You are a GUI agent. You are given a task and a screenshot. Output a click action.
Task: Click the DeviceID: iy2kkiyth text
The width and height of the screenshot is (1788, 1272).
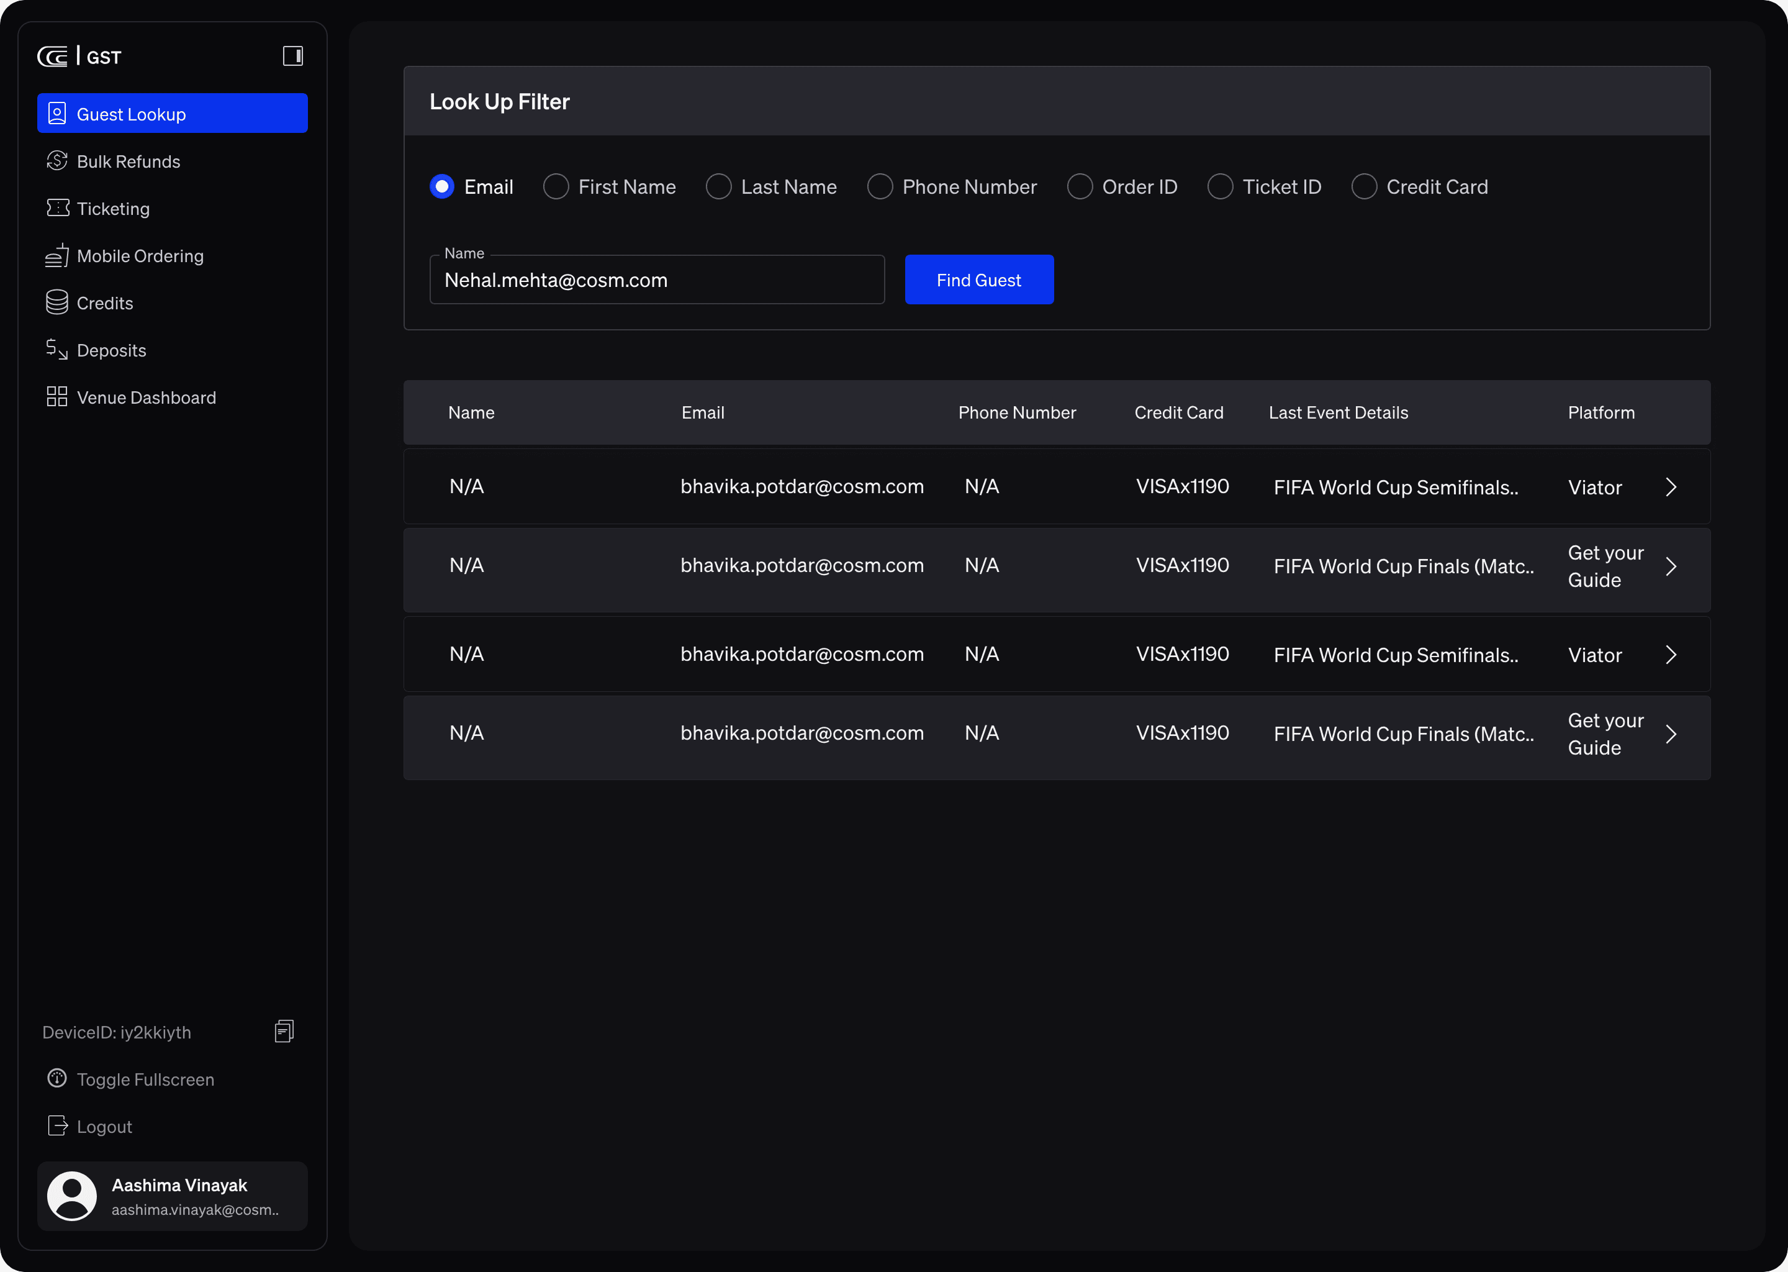pos(117,1032)
